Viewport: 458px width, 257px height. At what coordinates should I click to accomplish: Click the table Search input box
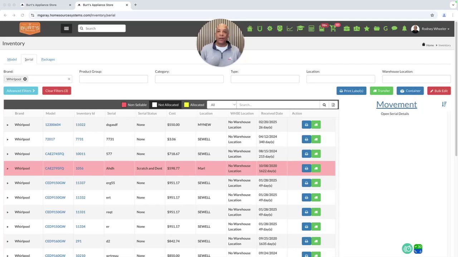[x=278, y=105]
